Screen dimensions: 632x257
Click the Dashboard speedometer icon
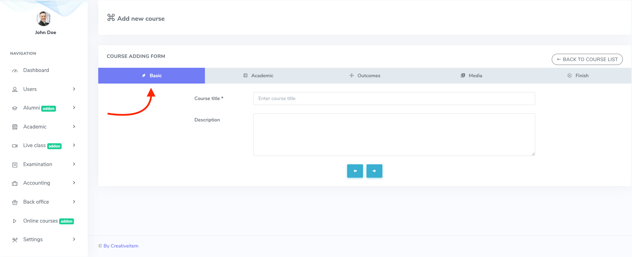coord(15,71)
